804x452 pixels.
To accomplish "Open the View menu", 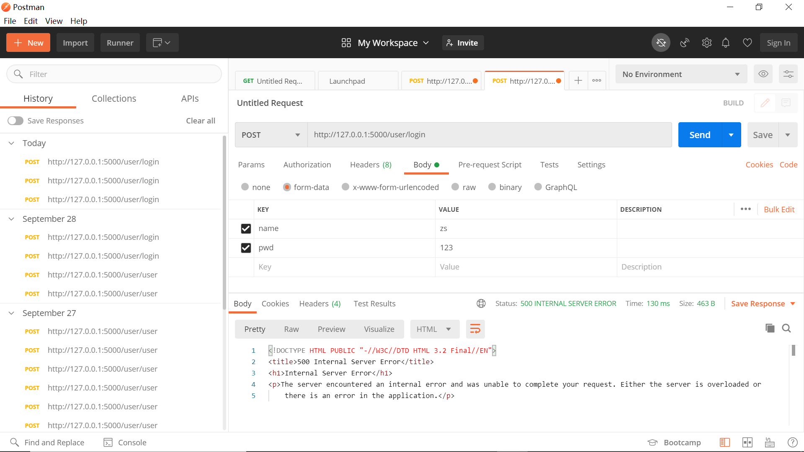I will tap(54, 21).
